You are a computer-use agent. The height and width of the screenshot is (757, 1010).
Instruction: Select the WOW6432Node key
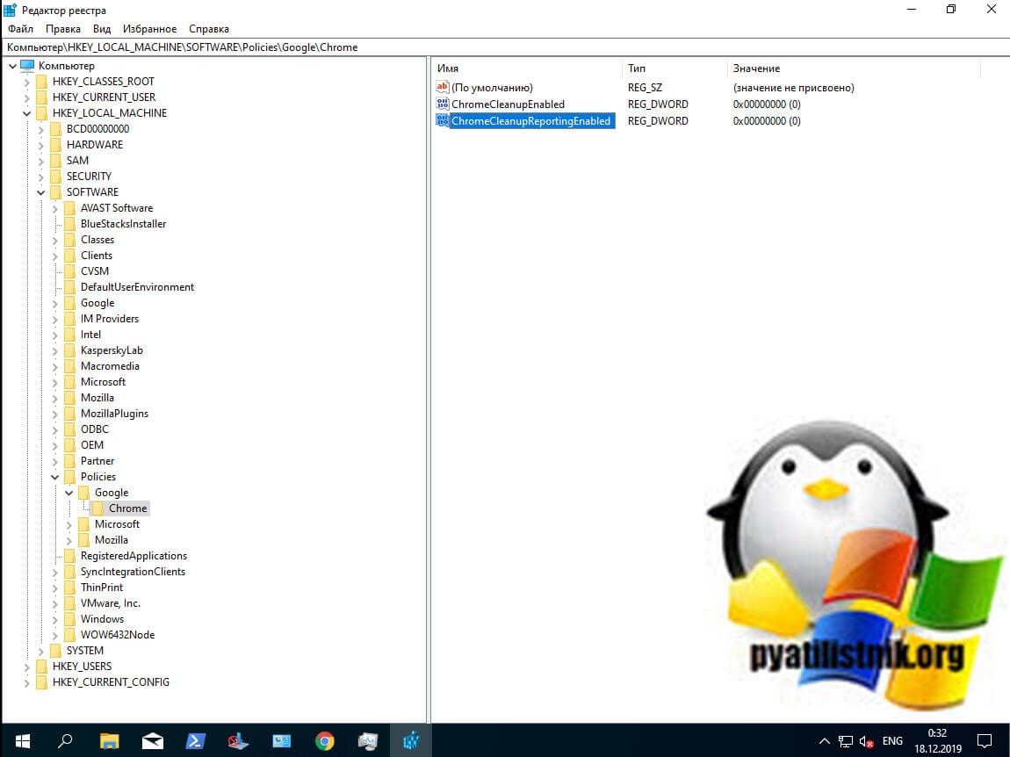click(x=117, y=635)
